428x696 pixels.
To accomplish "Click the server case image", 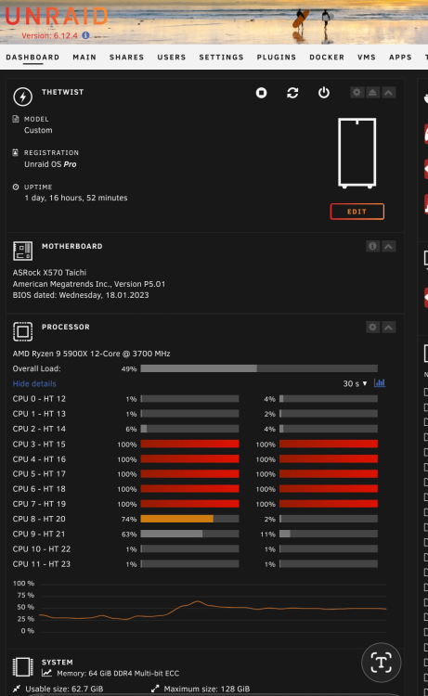I will click(357, 153).
